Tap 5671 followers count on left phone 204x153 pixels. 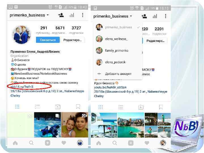click(60, 30)
